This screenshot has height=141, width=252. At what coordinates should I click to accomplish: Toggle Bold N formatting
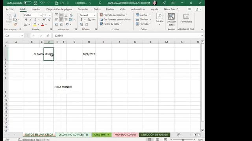click(26, 20)
